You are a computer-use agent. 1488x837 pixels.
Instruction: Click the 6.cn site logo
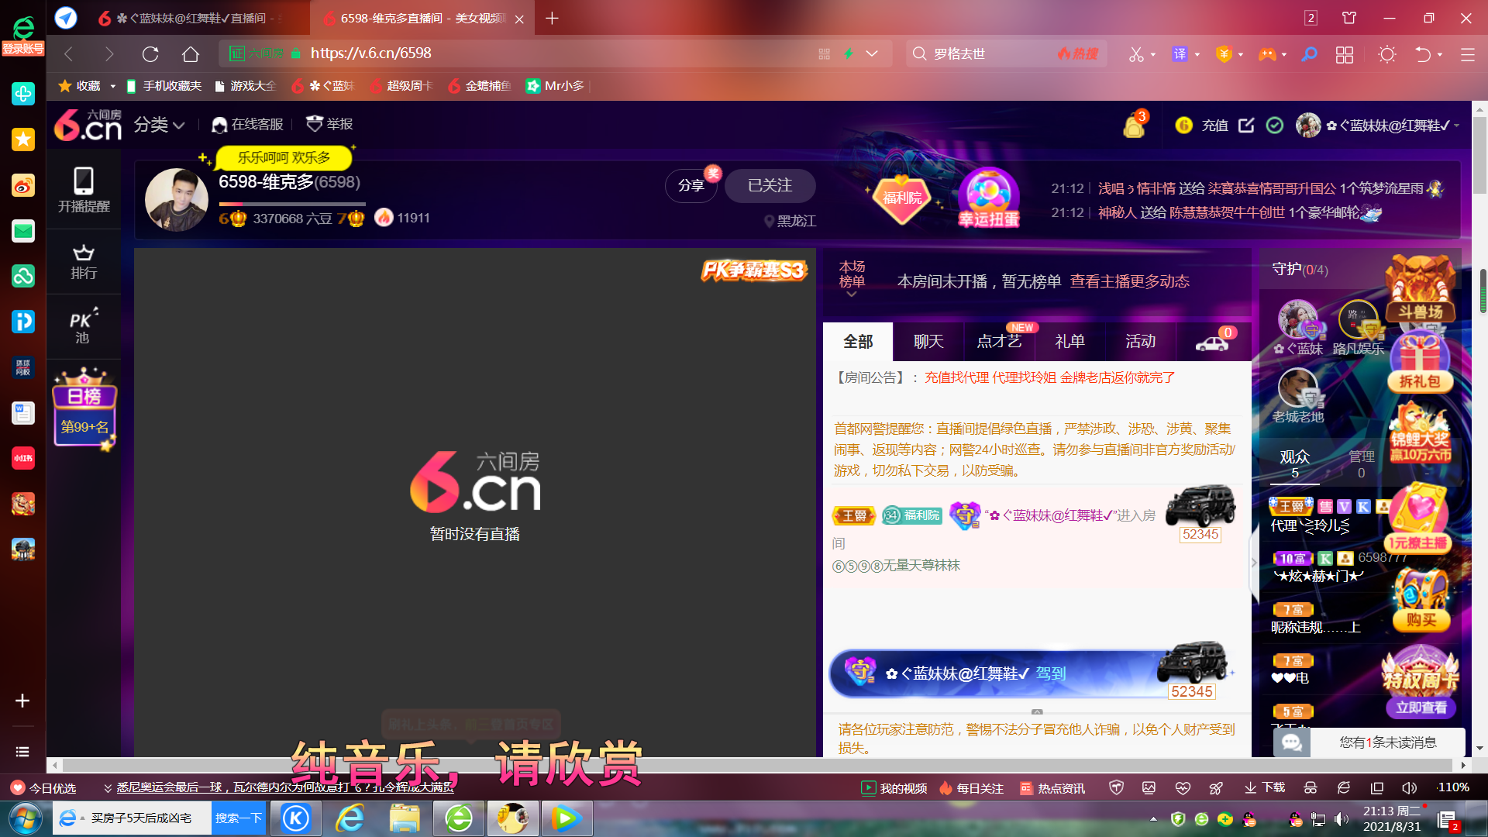(x=88, y=125)
